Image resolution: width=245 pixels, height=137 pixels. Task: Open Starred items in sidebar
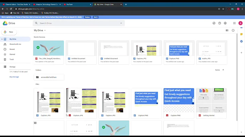(x=15, y=54)
